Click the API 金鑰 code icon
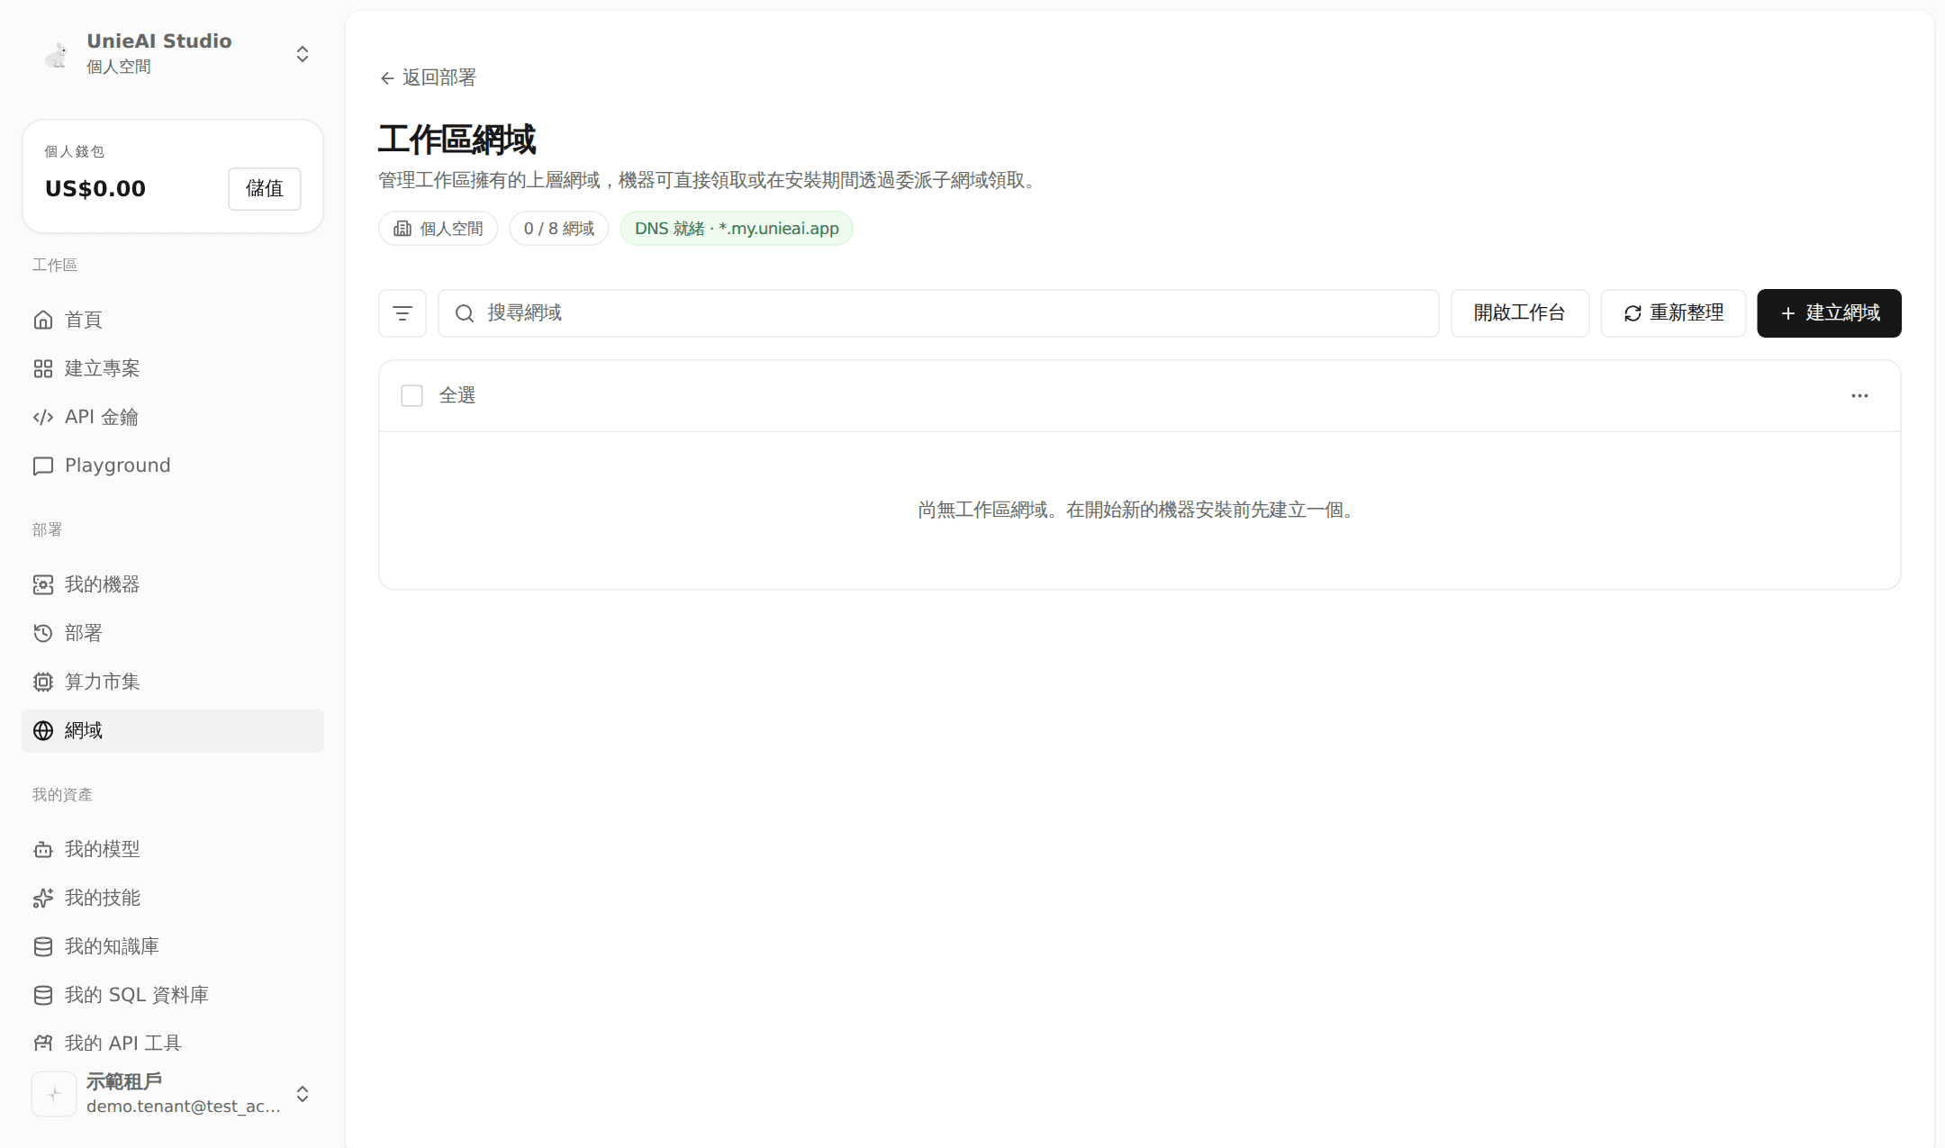 click(43, 417)
